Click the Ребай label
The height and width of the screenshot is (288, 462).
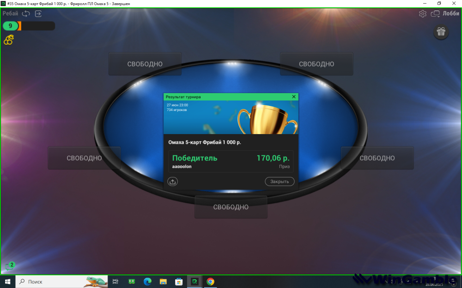coord(10,14)
